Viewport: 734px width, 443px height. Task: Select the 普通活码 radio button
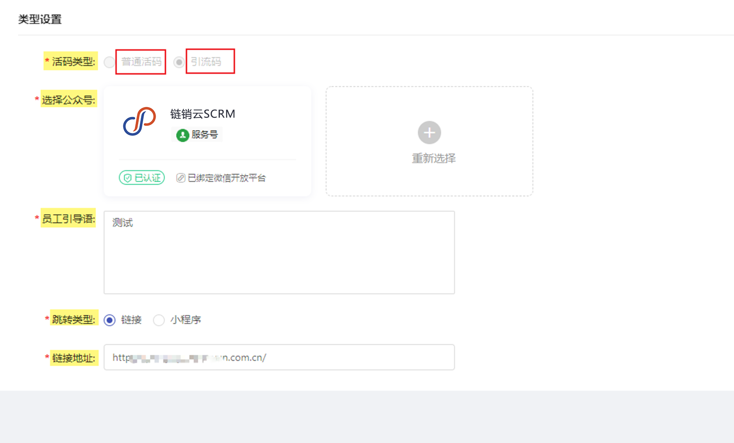109,62
